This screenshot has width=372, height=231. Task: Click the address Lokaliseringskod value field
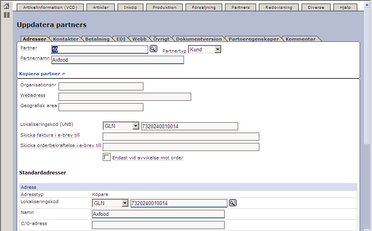(x=179, y=203)
